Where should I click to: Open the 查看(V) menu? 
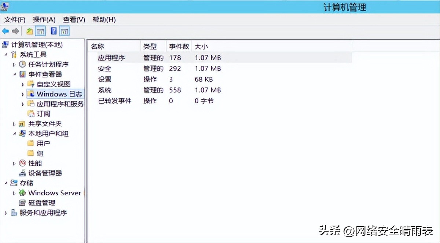pos(73,19)
